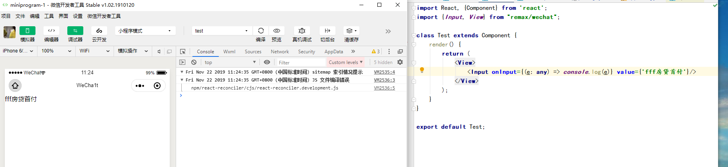
Task: Open the 微信开发者工具 menu
Action: (x=104, y=16)
